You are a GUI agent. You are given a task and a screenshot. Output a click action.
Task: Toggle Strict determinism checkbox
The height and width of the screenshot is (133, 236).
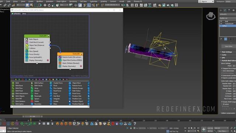coord(222,71)
